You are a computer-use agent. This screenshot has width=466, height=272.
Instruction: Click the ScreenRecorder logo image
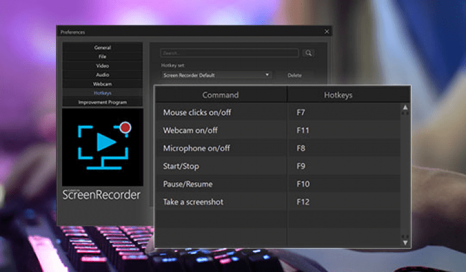pos(103,146)
